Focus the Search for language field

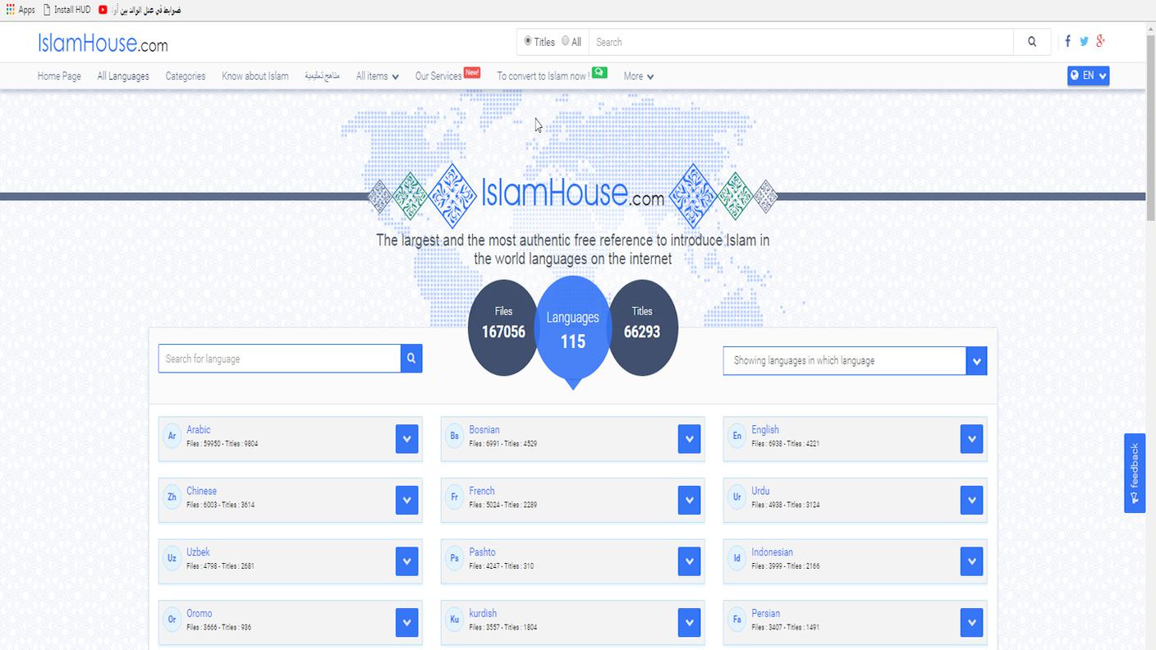click(279, 359)
